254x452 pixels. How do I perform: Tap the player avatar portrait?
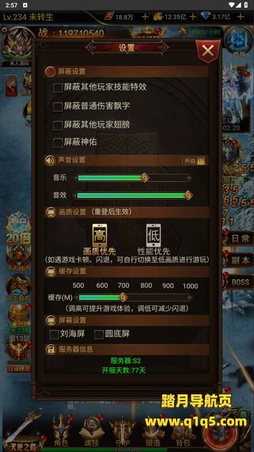tap(18, 45)
